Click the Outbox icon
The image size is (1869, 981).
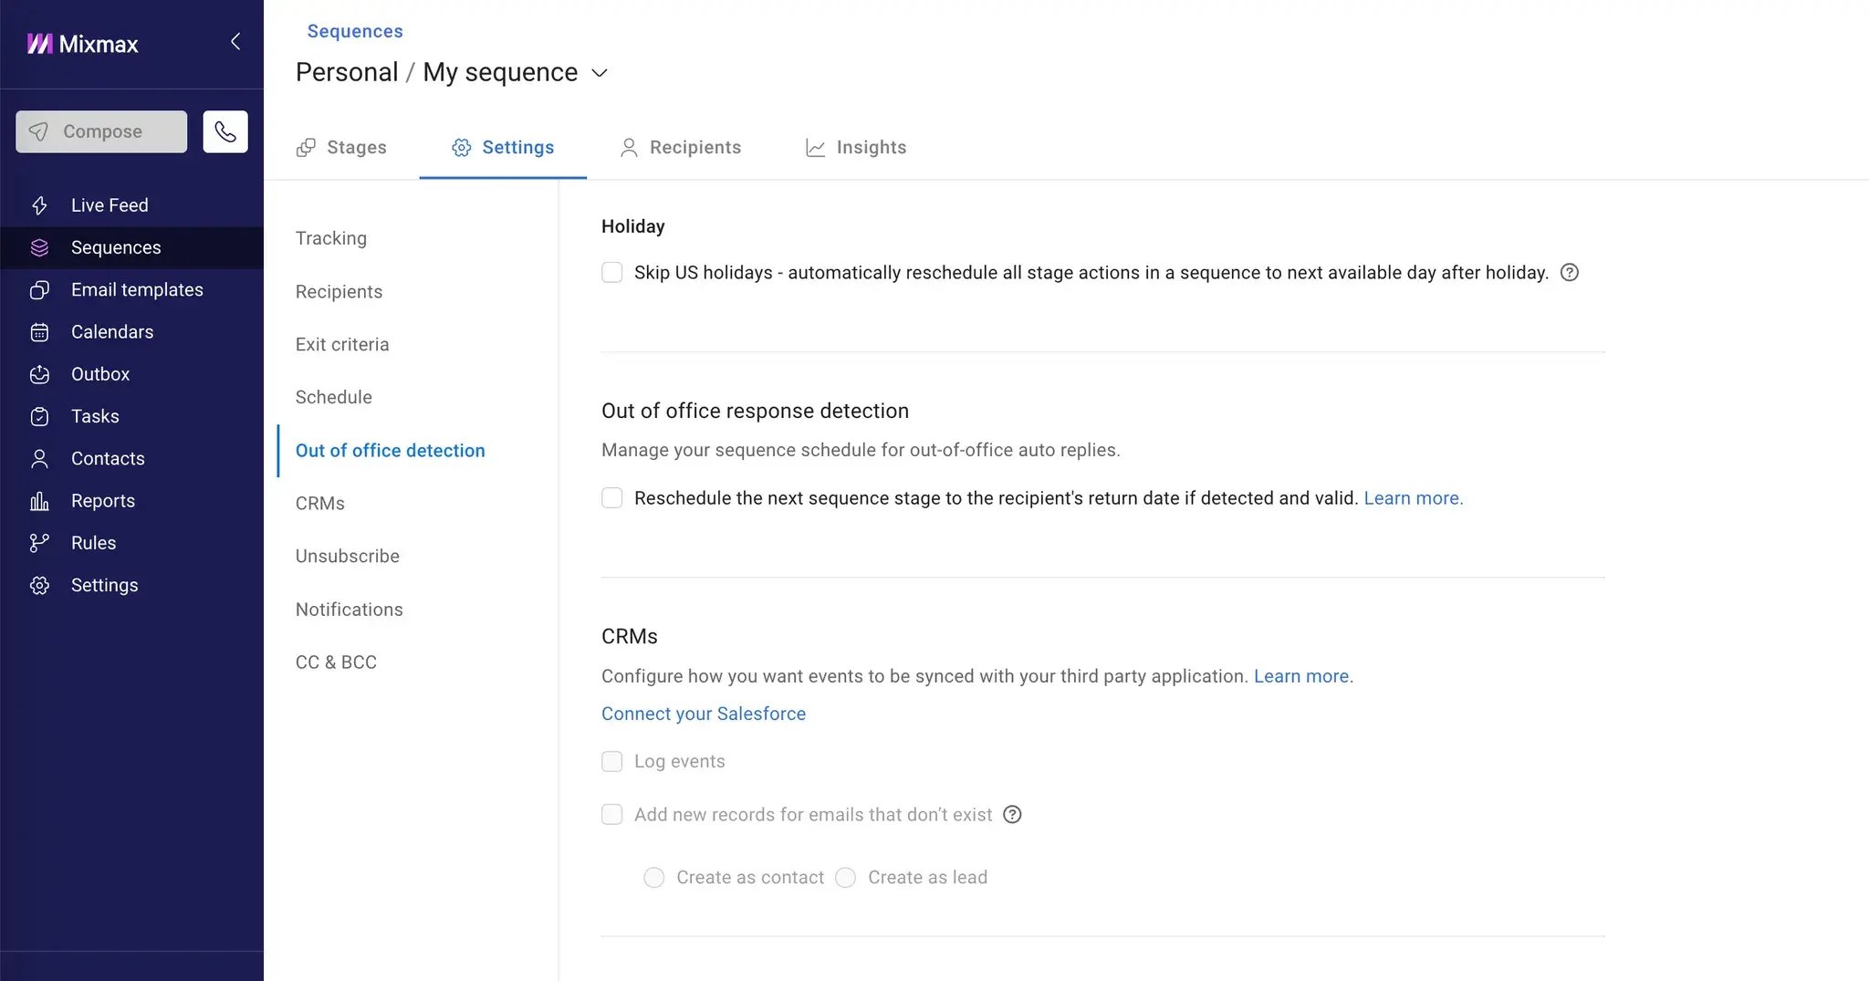point(39,374)
